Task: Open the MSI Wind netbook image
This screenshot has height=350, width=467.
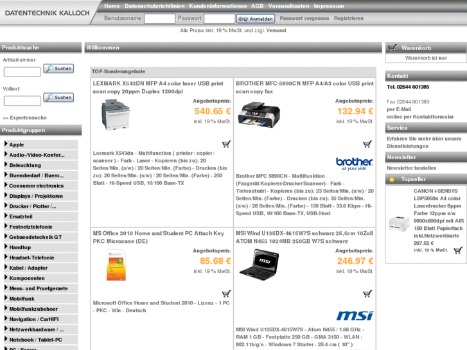Action: pos(259,265)
